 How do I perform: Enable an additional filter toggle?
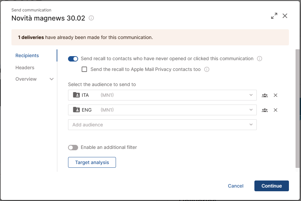73,148
